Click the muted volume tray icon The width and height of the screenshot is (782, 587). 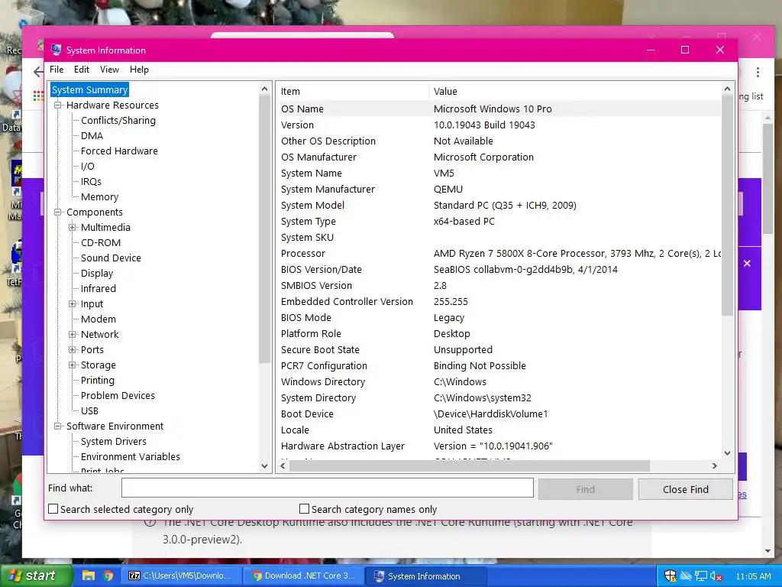[x=716, y=576]
